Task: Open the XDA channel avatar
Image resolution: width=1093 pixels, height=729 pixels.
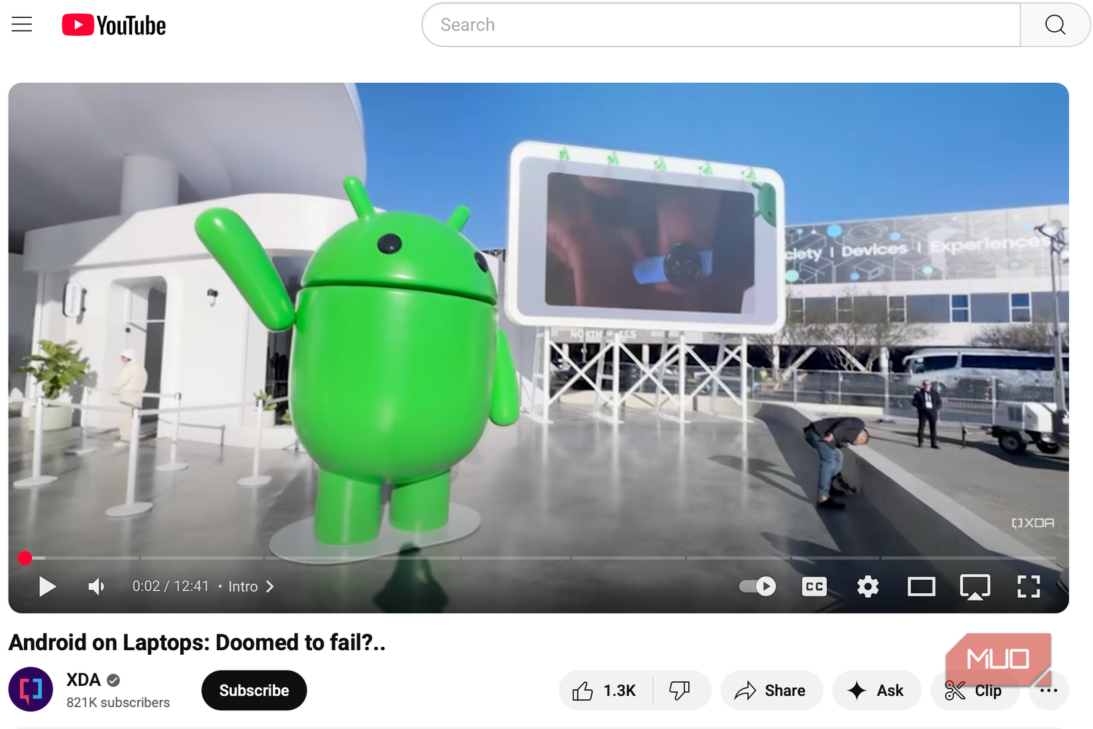Action: [x=30, y=689]
